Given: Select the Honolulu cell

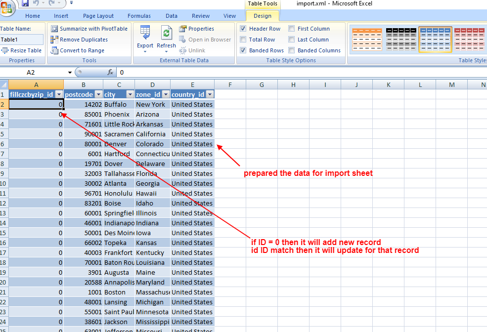Looking at the screenshot, I should pos(119,193).
